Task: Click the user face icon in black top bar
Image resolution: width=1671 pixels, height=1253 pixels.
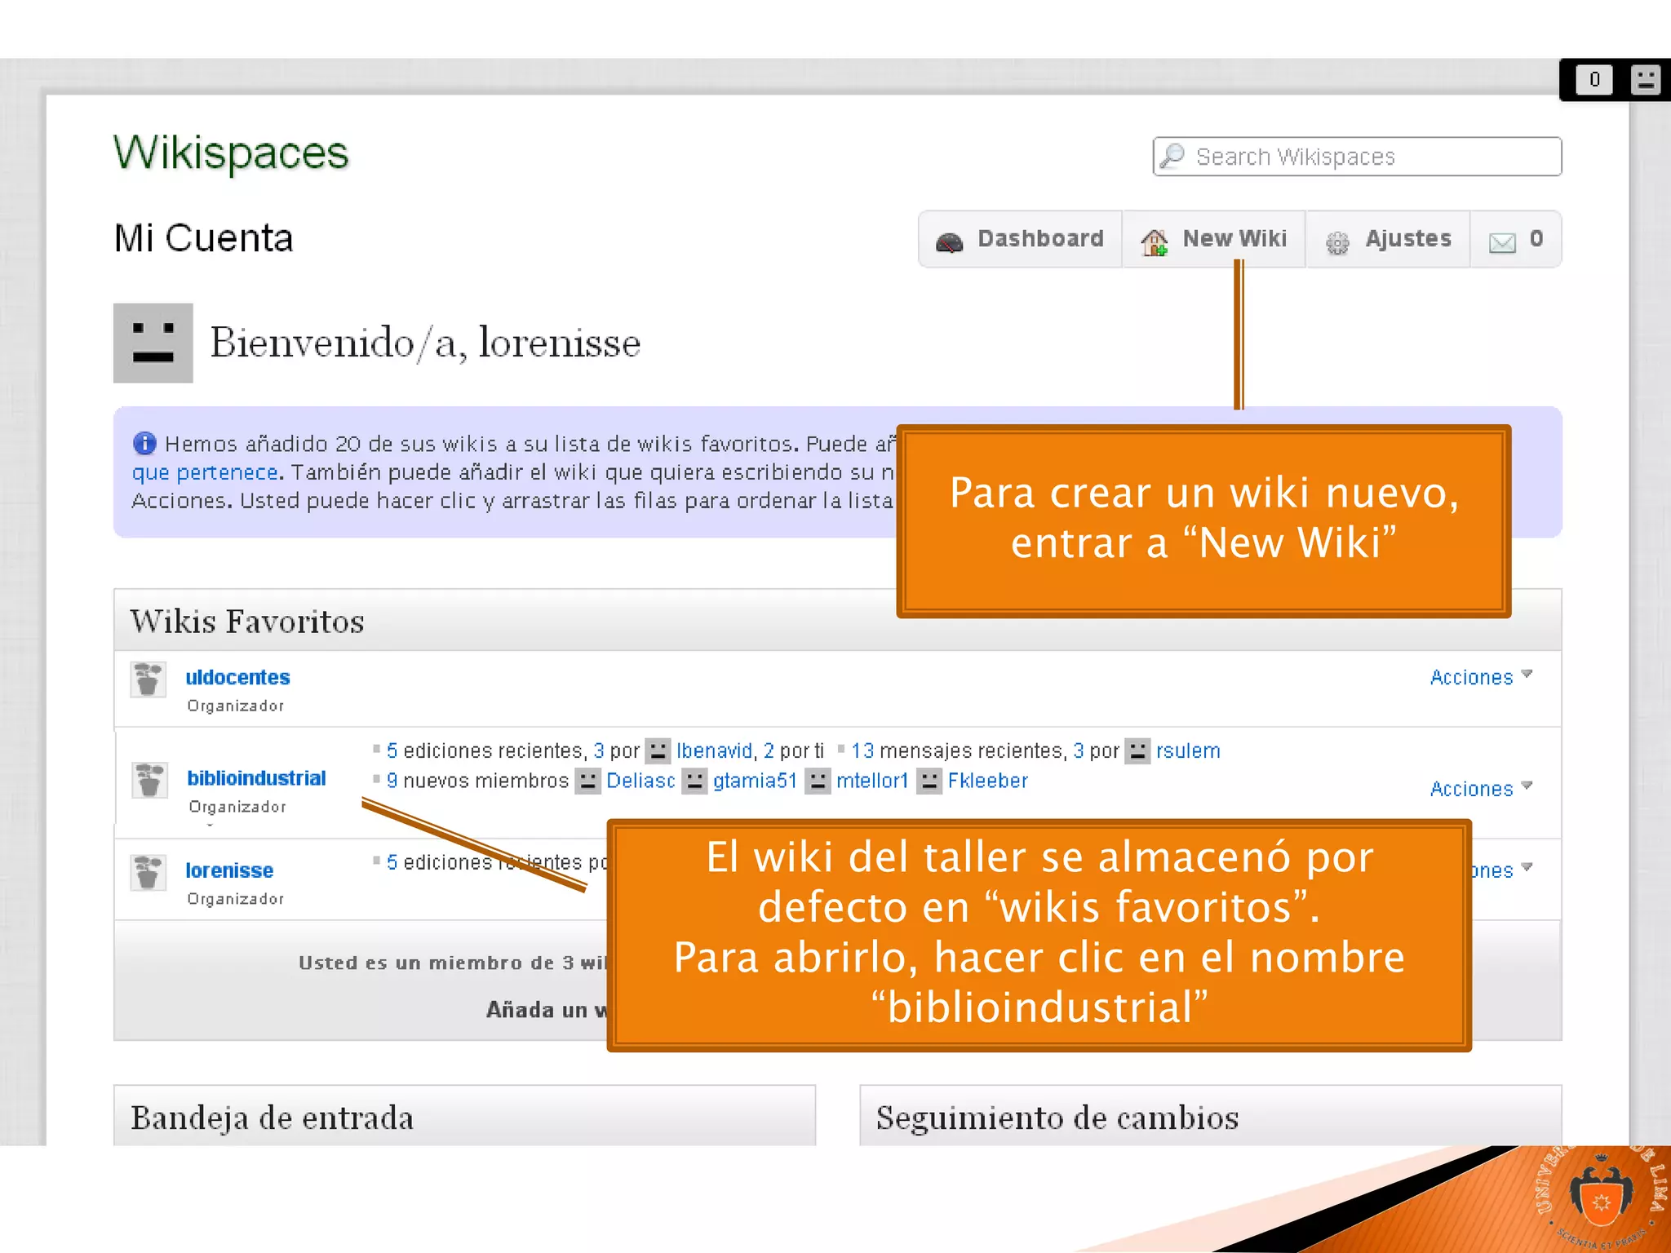Action: pyautogui.click(x=1646, y=80)
